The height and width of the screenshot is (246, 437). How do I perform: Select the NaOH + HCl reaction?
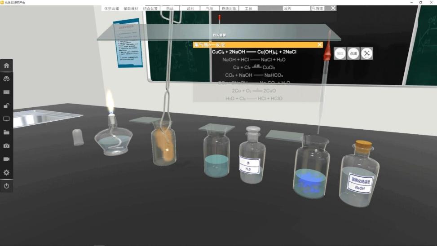254,60
